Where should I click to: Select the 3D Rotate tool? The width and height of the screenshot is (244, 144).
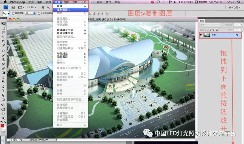[3, 105]
